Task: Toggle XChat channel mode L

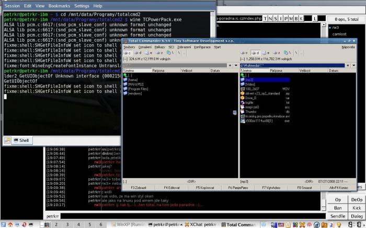Action: [315, 19]
